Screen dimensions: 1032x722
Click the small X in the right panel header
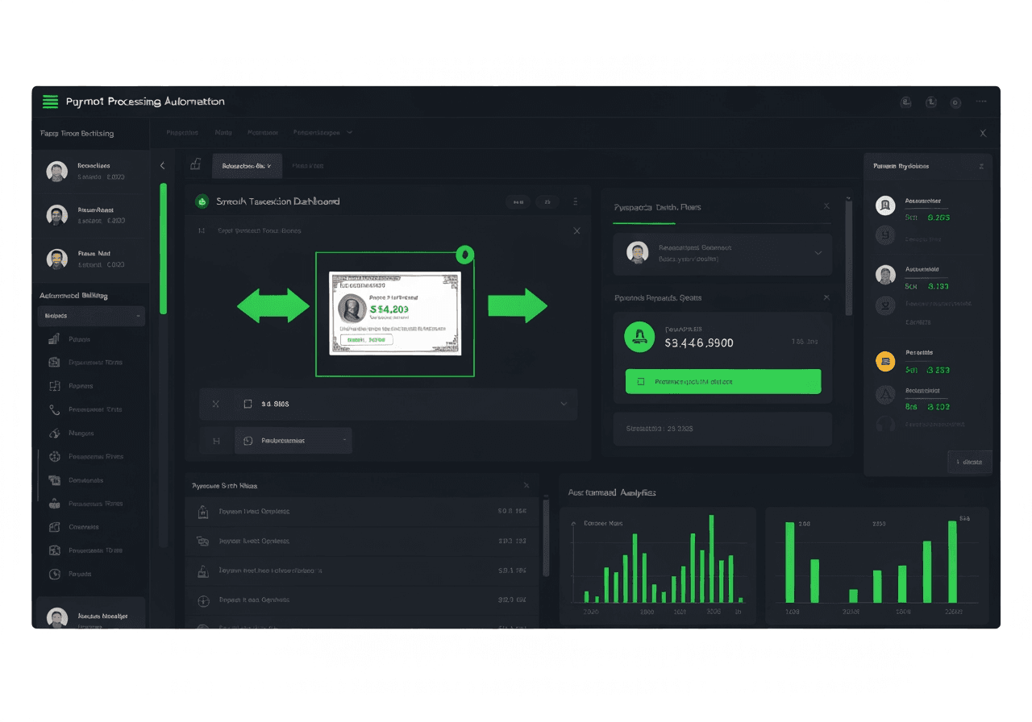(x=981, y=166)
